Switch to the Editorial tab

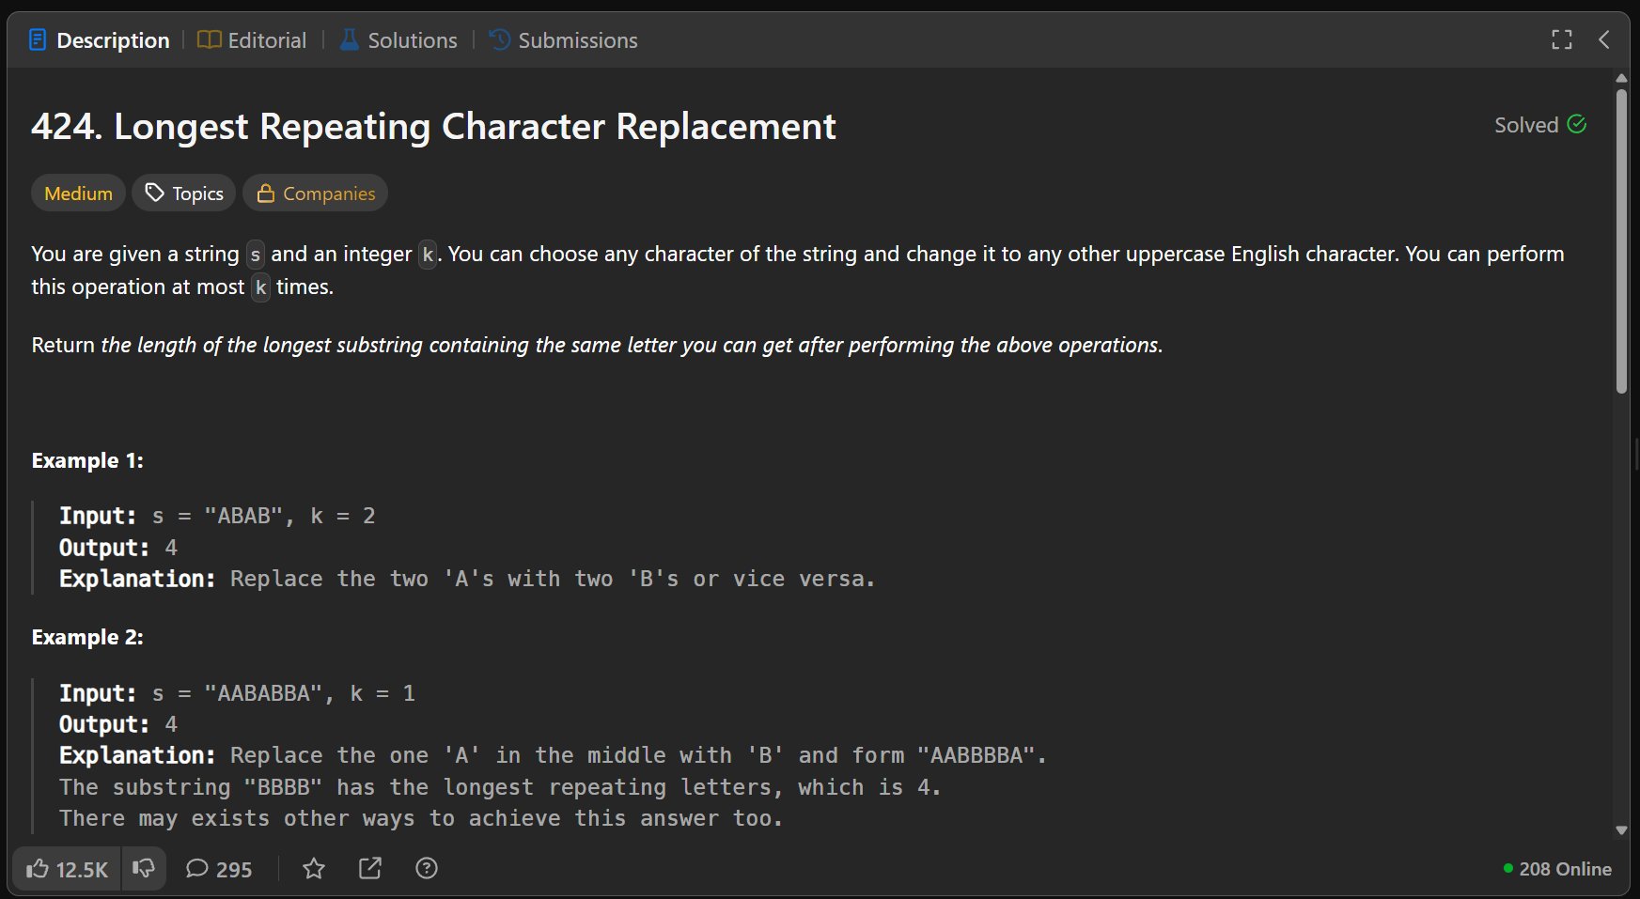click(x=252, y=40)
